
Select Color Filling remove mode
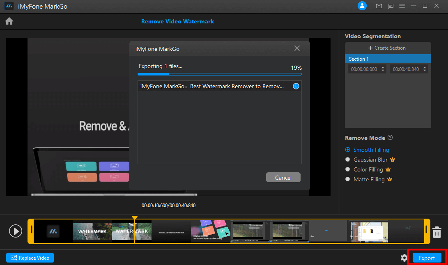[348, 169]
